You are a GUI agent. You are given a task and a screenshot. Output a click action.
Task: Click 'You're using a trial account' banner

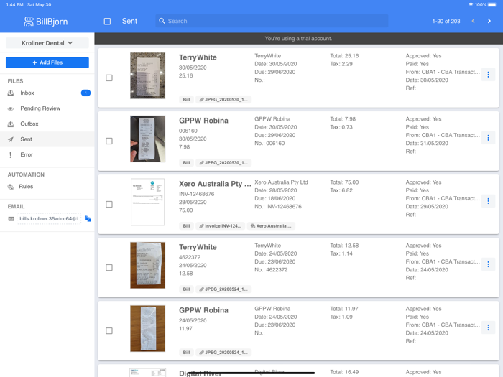298,39
